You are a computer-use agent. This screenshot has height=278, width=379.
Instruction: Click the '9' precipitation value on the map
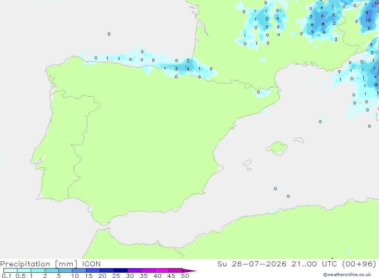tap(367, 13)
